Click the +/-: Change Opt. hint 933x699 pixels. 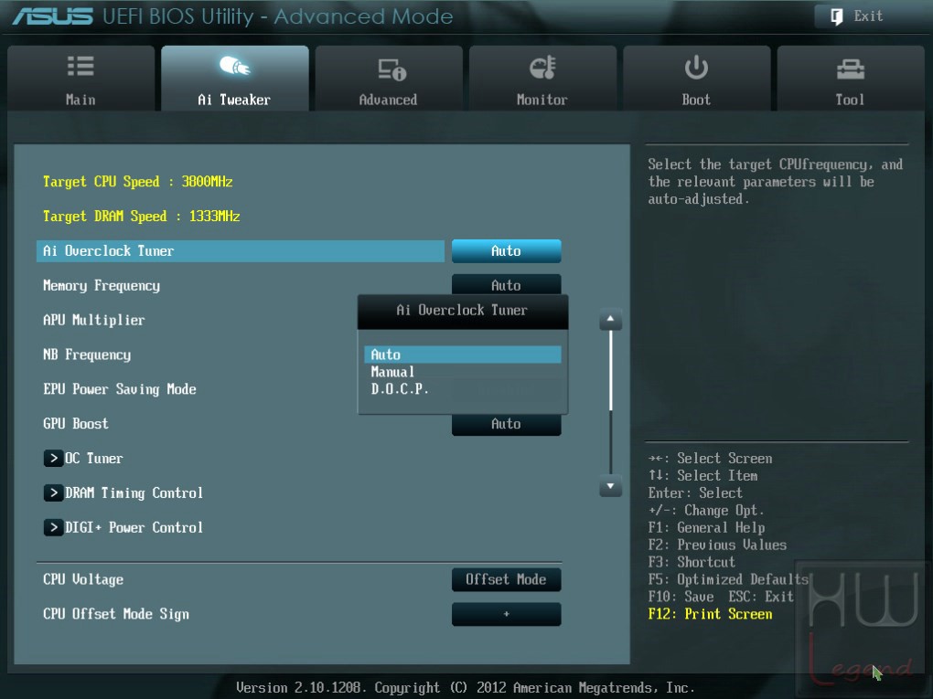coord(706,511)
